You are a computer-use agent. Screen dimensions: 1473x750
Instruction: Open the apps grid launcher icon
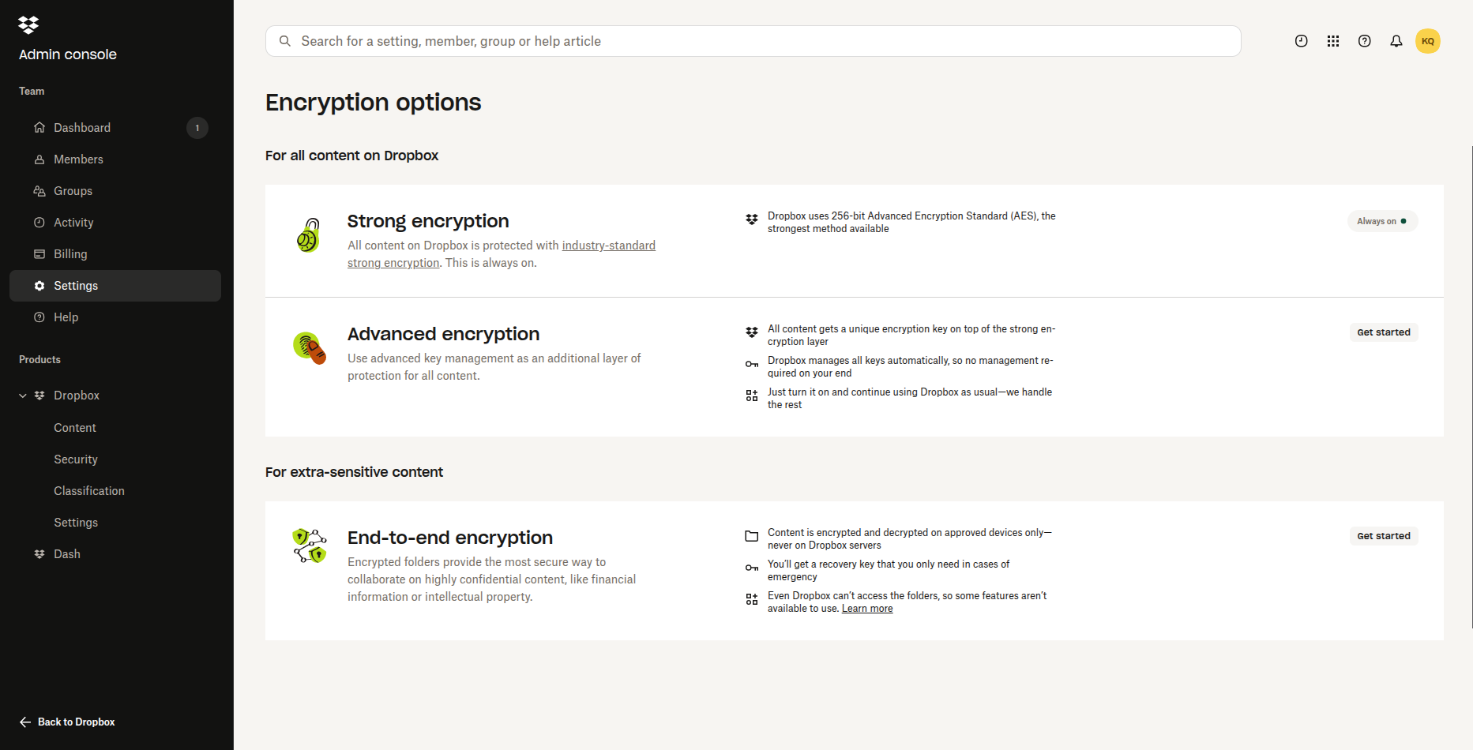pos(1332,40)
